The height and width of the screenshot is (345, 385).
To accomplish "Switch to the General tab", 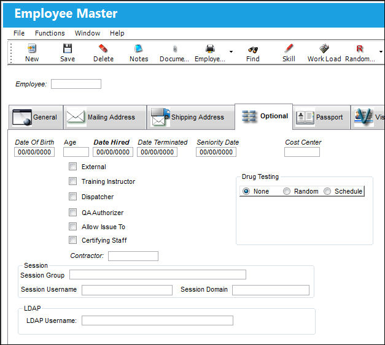I will [36, 117].
